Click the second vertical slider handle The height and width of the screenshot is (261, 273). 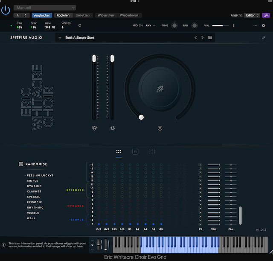click(x=112, y=58)
